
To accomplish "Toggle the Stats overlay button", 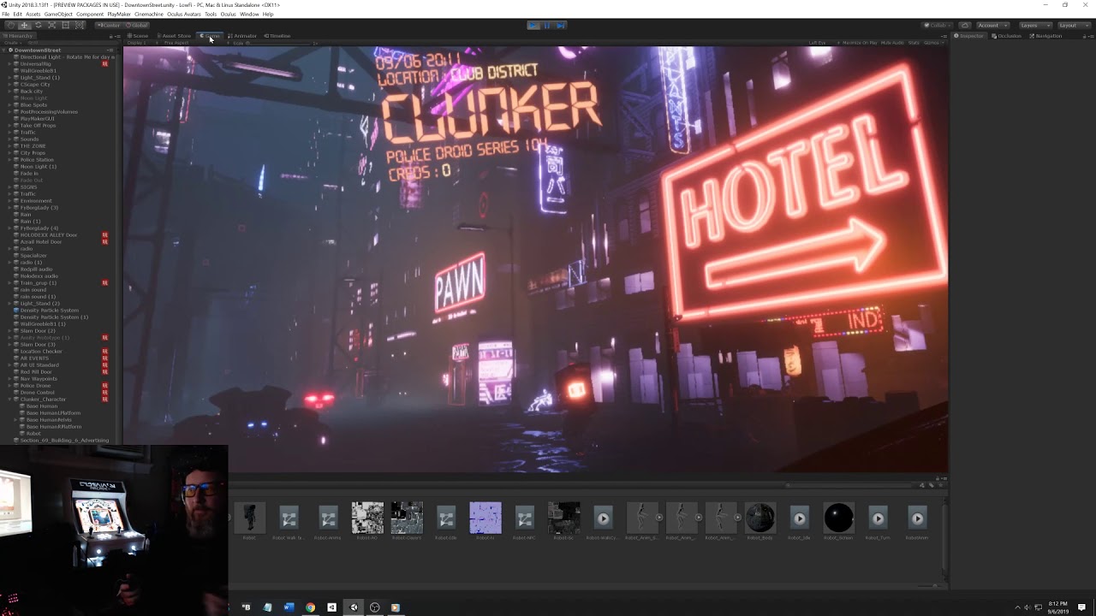I will click(914, 43).
